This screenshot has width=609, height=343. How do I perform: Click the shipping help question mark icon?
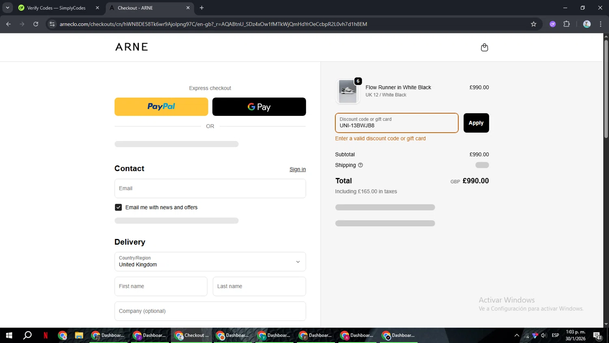pyautogui.click(x=361, y=165)
